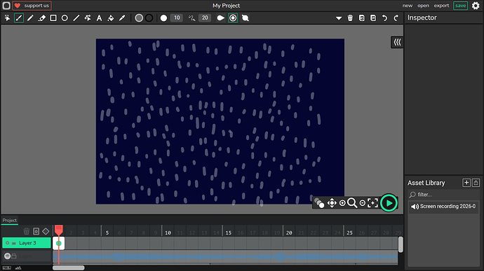This screenshot has width=484, height=271.
Task: Toggle onion skinning on canvas
Action: click(319, 203)
